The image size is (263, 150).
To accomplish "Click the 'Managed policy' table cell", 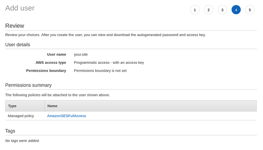I will pyautogui.click(x=21, y=116).
